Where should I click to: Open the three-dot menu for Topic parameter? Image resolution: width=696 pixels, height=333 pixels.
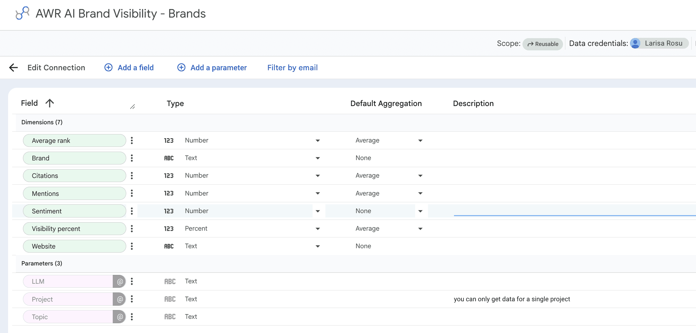tap(132, 317)
